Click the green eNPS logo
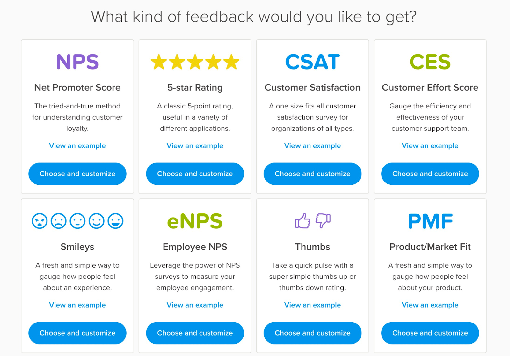The width and height of the screenshot is (510, 356). tap(195, 221)
